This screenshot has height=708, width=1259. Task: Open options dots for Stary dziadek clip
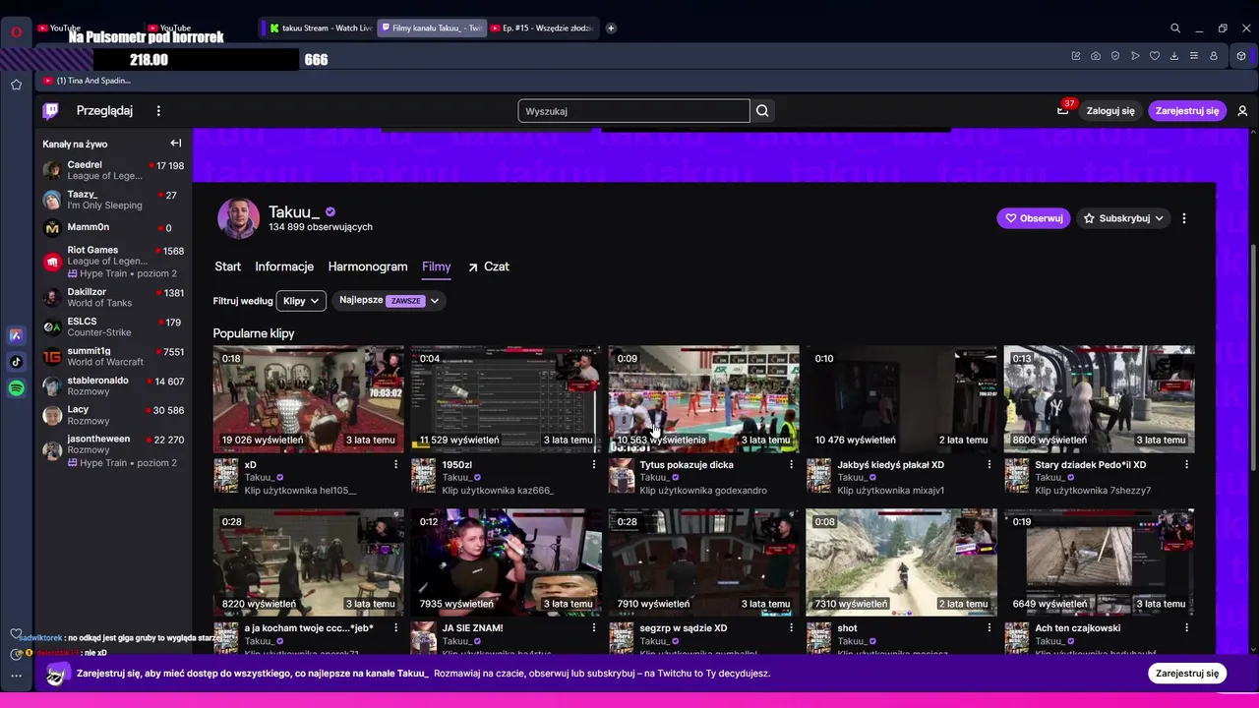click(x=1186, y=464)
